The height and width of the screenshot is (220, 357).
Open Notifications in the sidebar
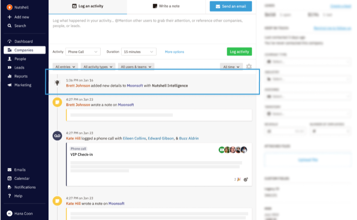(24, 187)
